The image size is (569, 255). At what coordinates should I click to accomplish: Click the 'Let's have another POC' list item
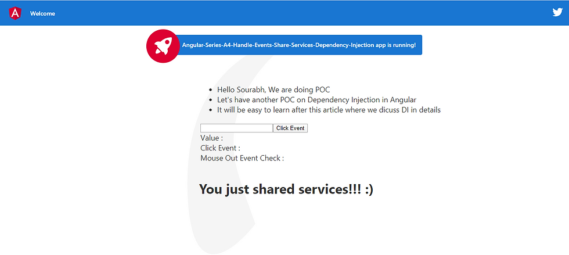[316, 100]
